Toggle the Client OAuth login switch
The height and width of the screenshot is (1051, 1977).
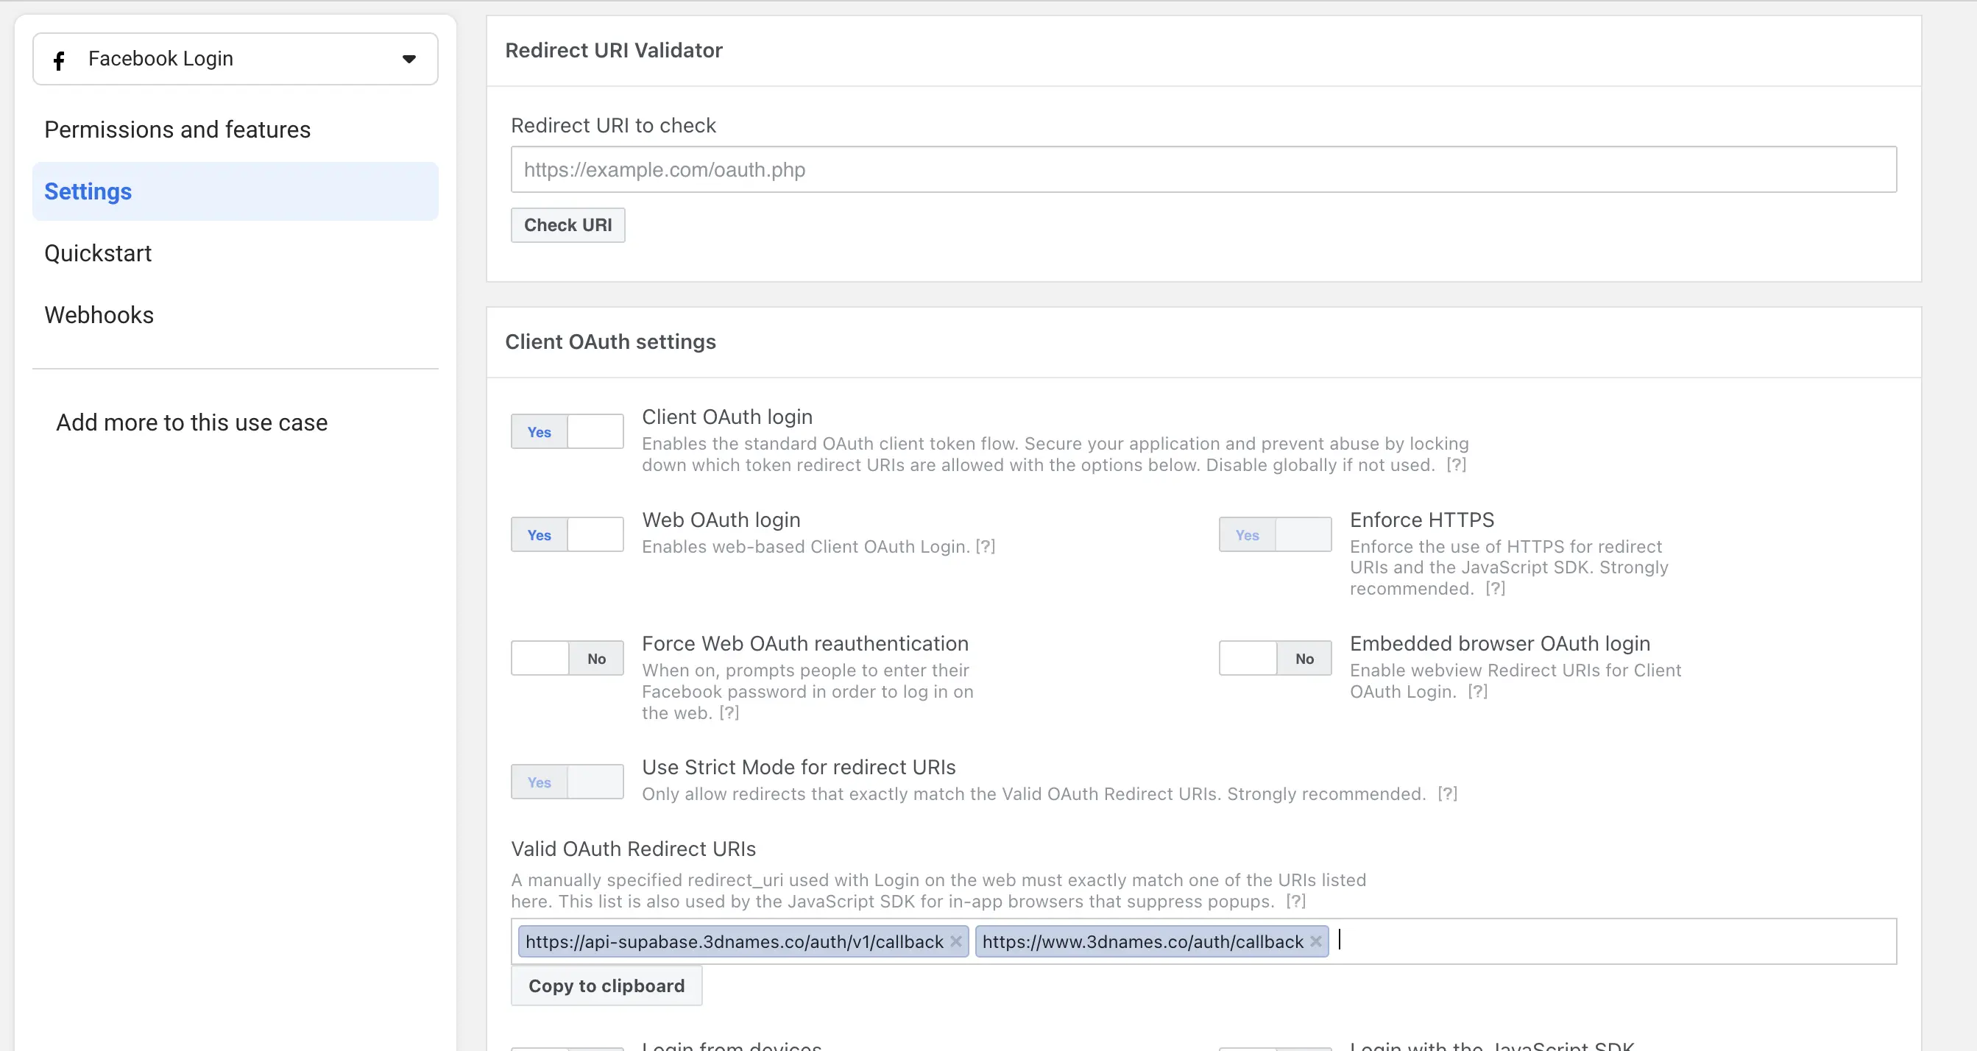(x=567, y=432)
